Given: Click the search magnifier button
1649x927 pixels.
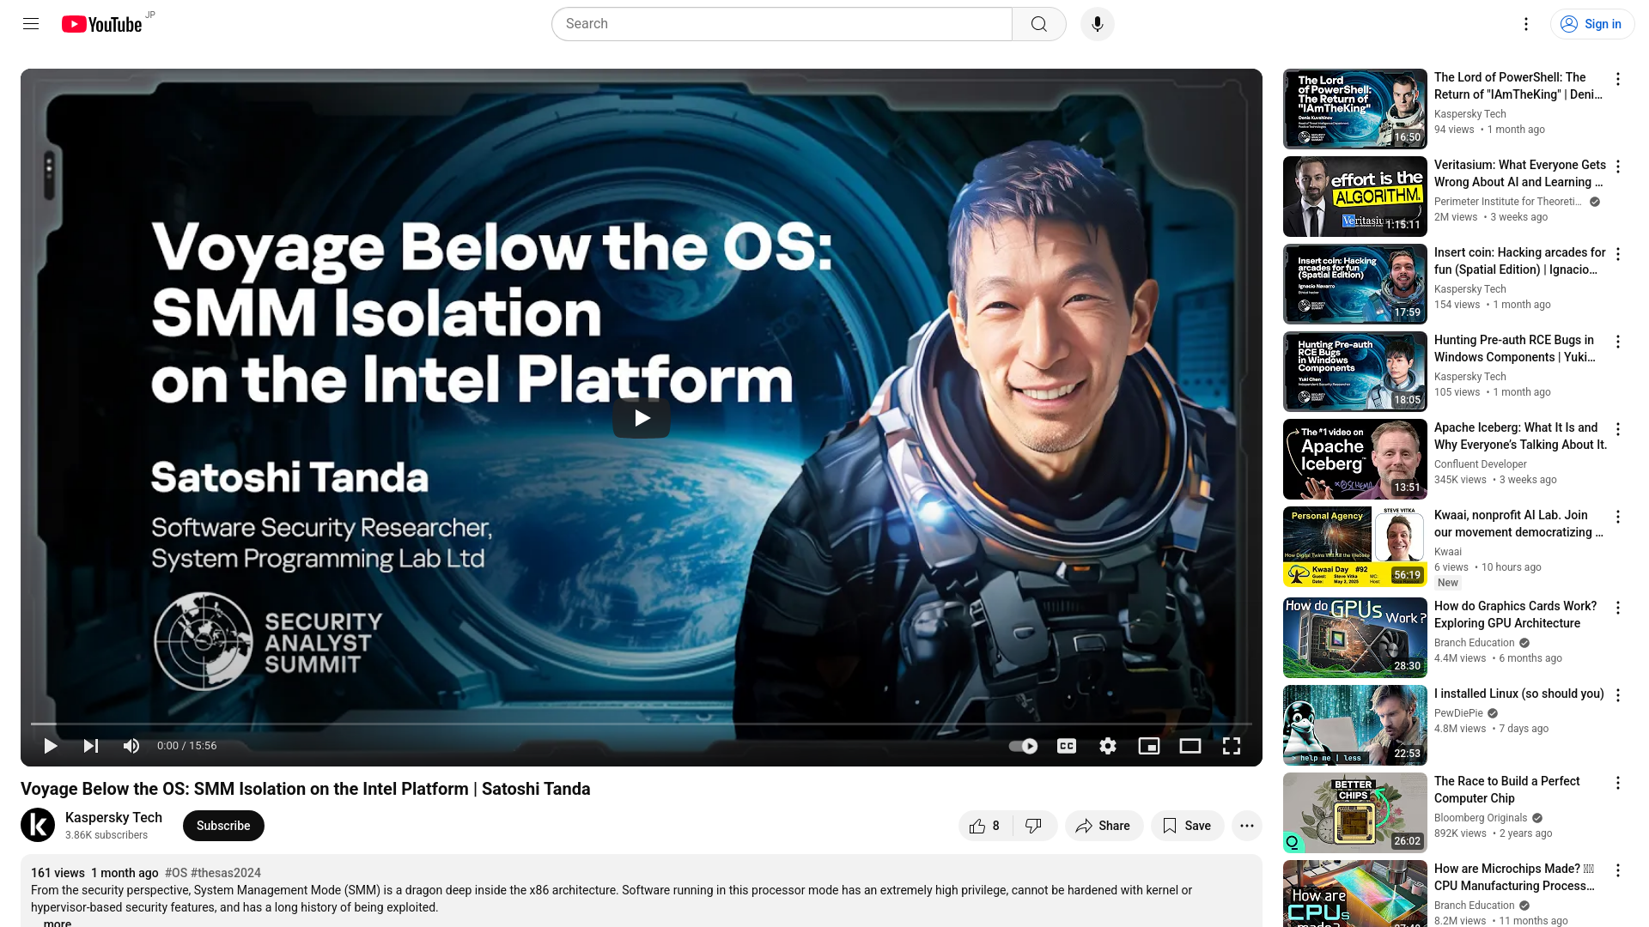Looking at the screenshot, I should [1039, 24].
